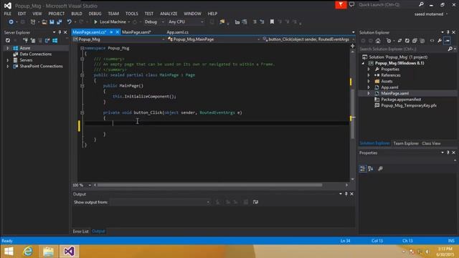Open the DEBUG menu
This screenshot has width=459, height=258.
(95, 14)
